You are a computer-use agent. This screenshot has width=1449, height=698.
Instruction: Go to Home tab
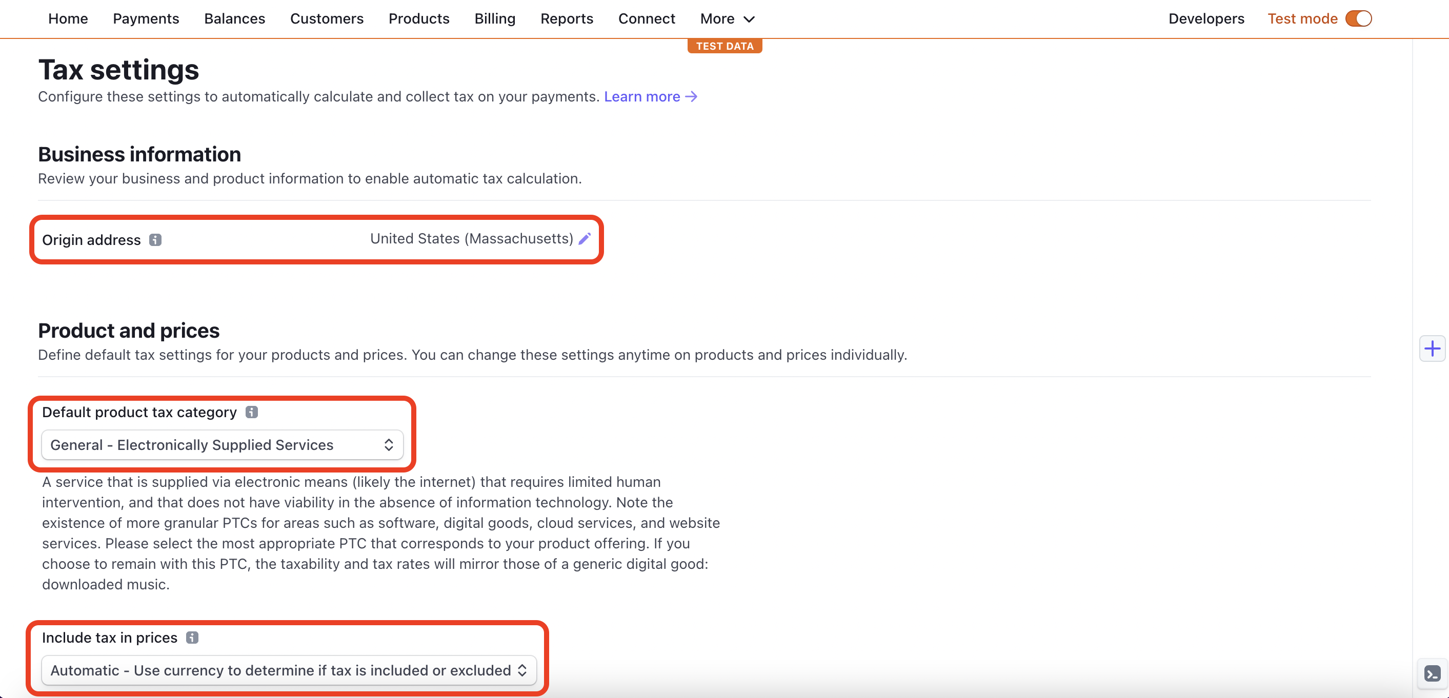point(68,18)
